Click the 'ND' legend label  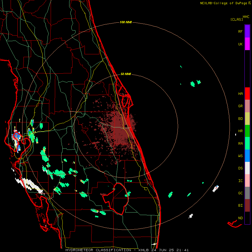(240, 218)
